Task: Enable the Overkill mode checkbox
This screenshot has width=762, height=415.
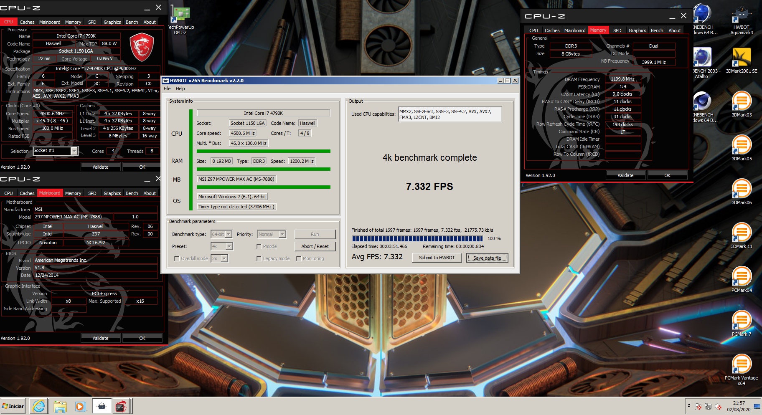Action: pyautogui.click(x=177, y=258)
